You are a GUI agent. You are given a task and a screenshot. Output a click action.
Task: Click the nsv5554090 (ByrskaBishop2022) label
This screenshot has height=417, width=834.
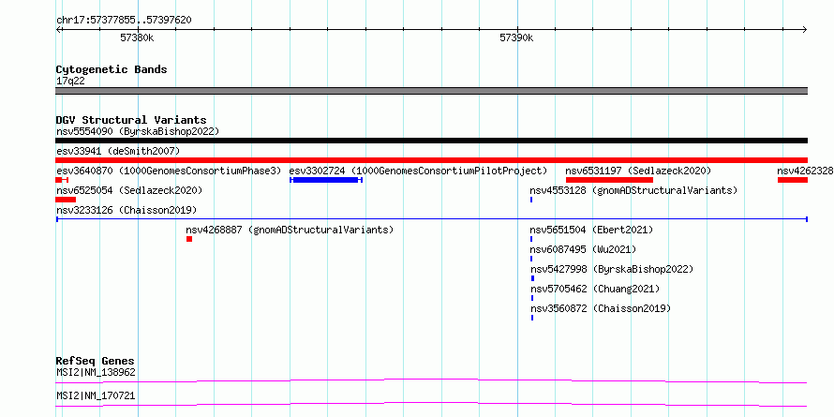[x=138, y=131]
